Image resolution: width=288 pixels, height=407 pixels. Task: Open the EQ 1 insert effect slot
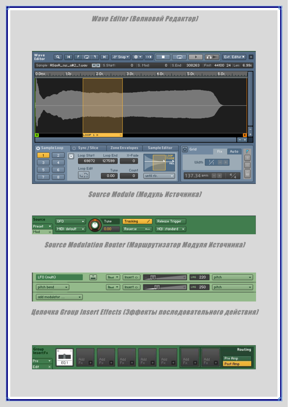[65, 357]
